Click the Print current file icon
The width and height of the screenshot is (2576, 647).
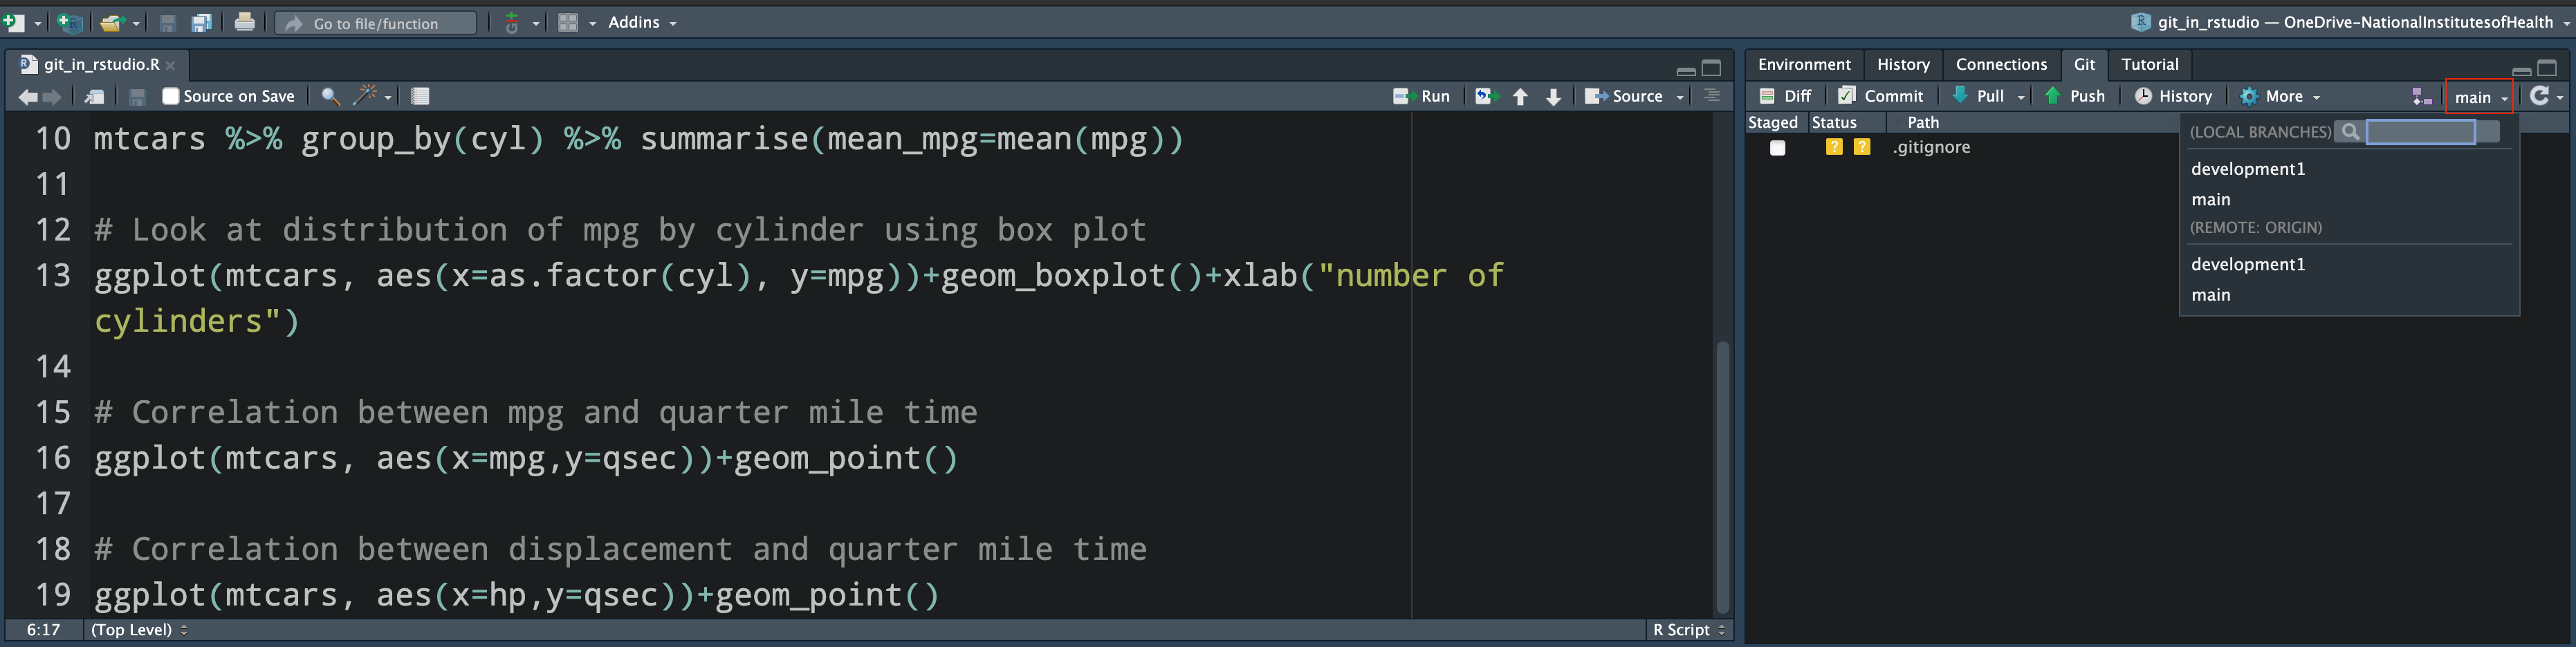tap(244, 22)
